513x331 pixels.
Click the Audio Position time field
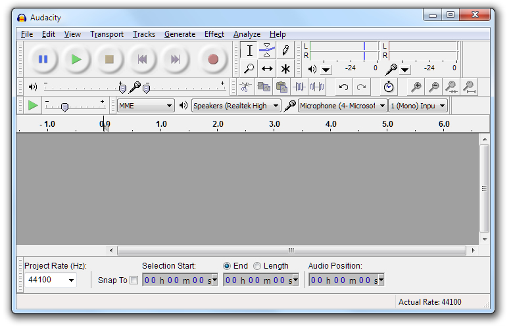347,280
